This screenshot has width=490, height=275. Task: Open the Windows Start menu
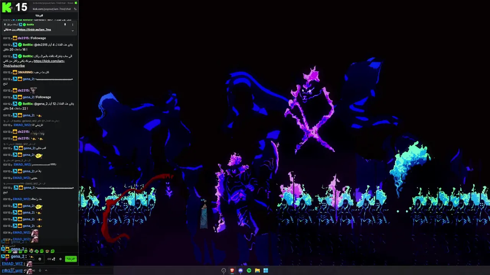tap(266, 270)
